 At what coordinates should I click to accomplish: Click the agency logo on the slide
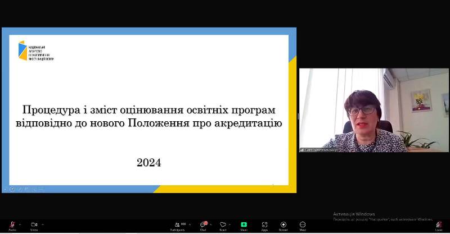click(x=36, y=51)
